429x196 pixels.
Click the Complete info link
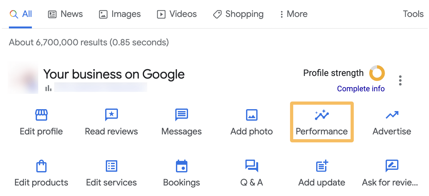pos(361,89)
